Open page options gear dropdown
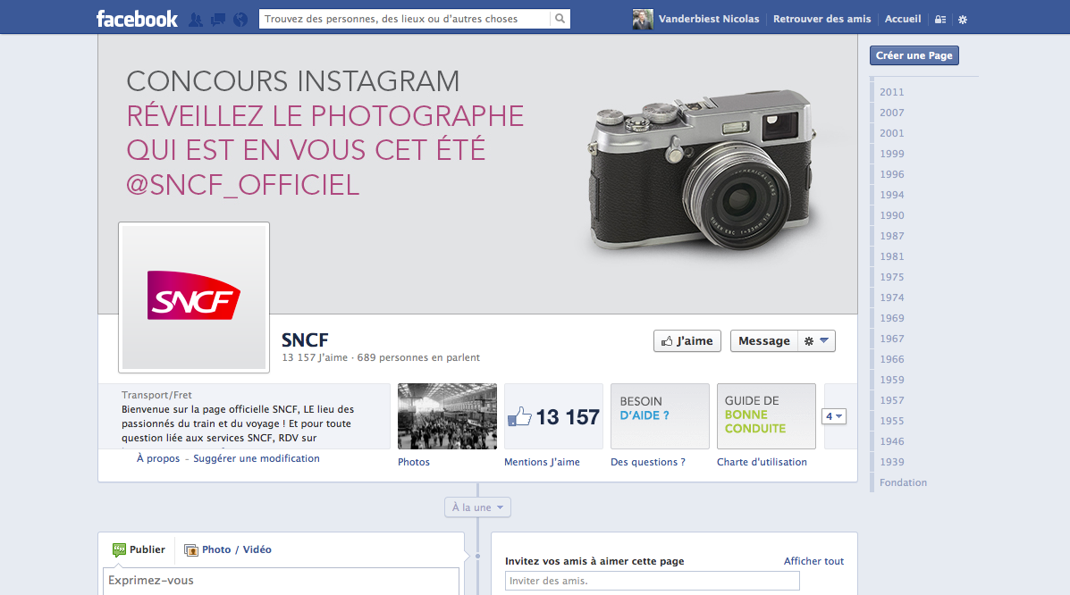The width and height of the screenshot is (1070, 595). pyautogui.click(x=816, y=340)
